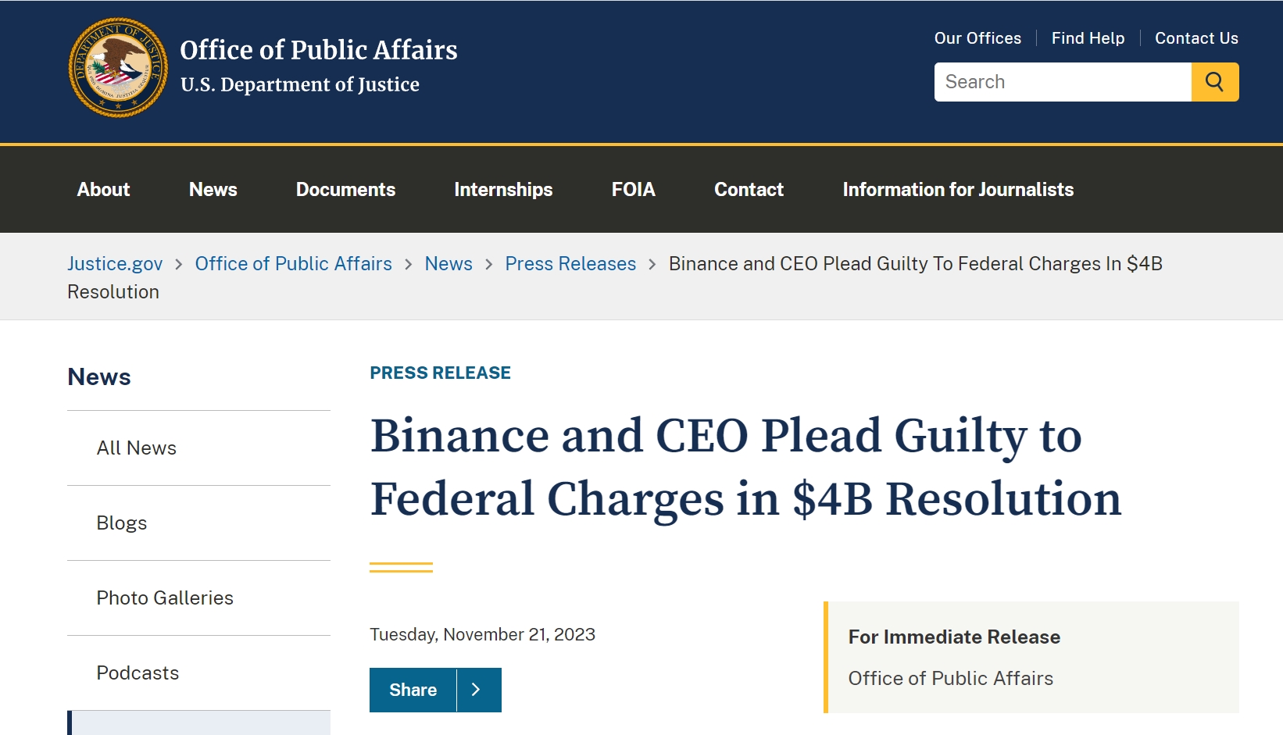Click the Our Offices link

pos(977,38)
